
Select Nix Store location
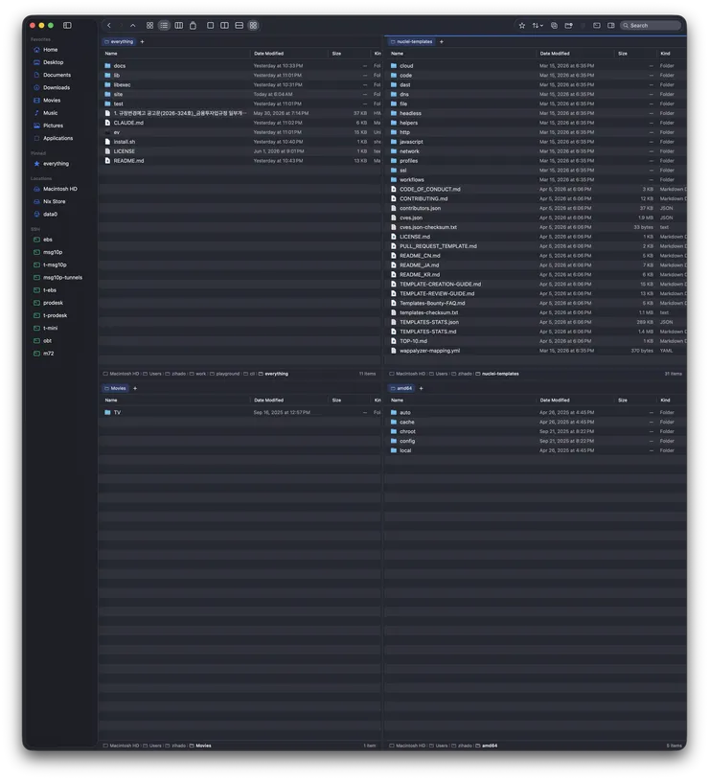pyautogui.click(x=54, y=201)
